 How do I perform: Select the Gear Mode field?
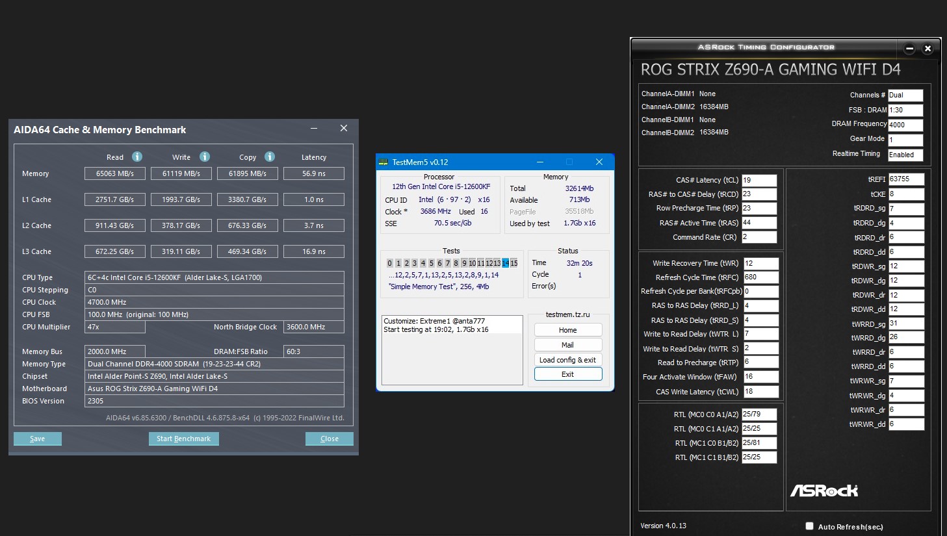click(905, 140)
